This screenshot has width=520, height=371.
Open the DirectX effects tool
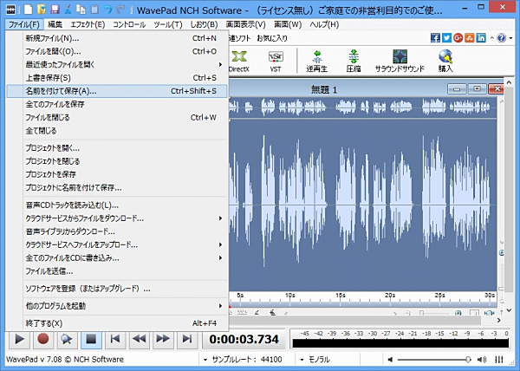(239, 62)
